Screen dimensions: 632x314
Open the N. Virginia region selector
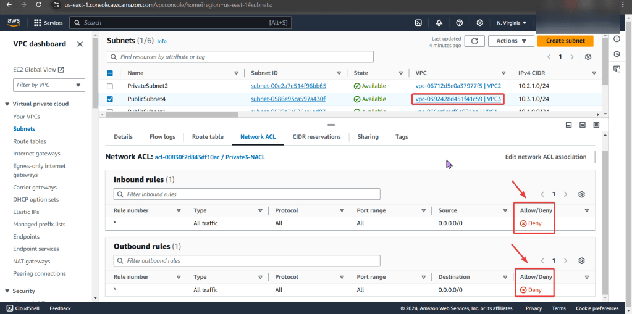512,23
